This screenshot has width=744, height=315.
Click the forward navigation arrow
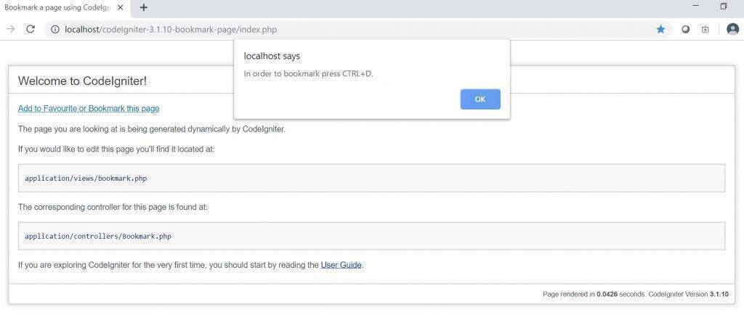[10, 29]
